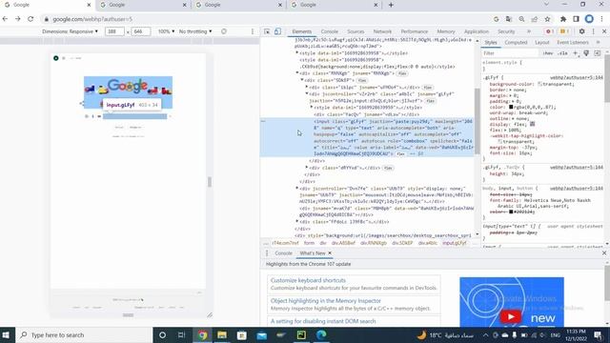Click the share page icon in address bar
Viewport: 610px width, 343px height.
pyautogui.click(x=535, y=19)
